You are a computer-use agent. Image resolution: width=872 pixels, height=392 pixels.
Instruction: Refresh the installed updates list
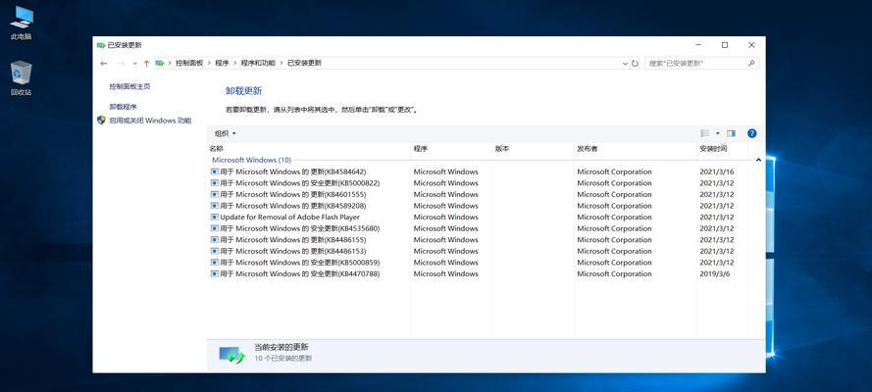tap(635, 64)
